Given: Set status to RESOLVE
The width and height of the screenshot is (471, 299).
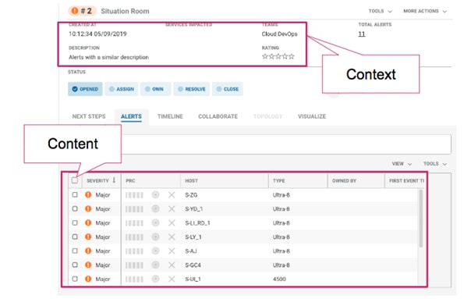Looking at the screenshot, I should click(191, 89).
